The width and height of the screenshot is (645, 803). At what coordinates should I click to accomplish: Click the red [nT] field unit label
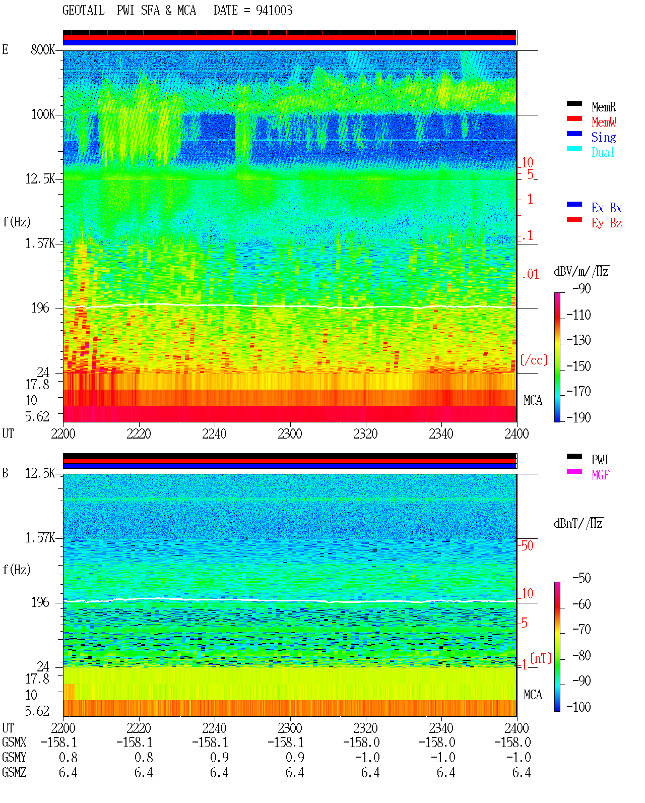[541, 658]
